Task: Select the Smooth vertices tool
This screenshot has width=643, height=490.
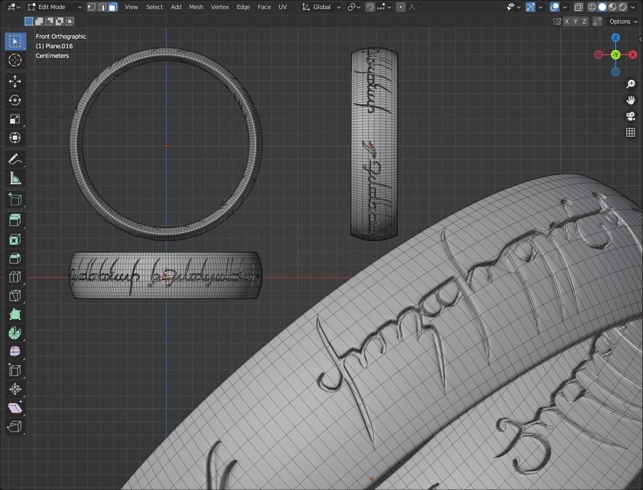Action: pos(15,352)
